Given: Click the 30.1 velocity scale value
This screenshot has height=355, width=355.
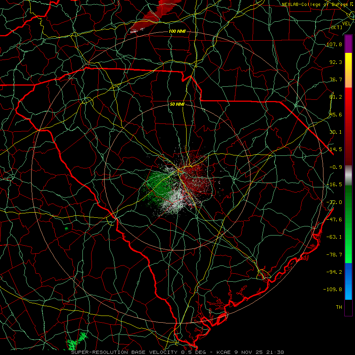Looking at the screenshot, I should [x=336, y=132].
